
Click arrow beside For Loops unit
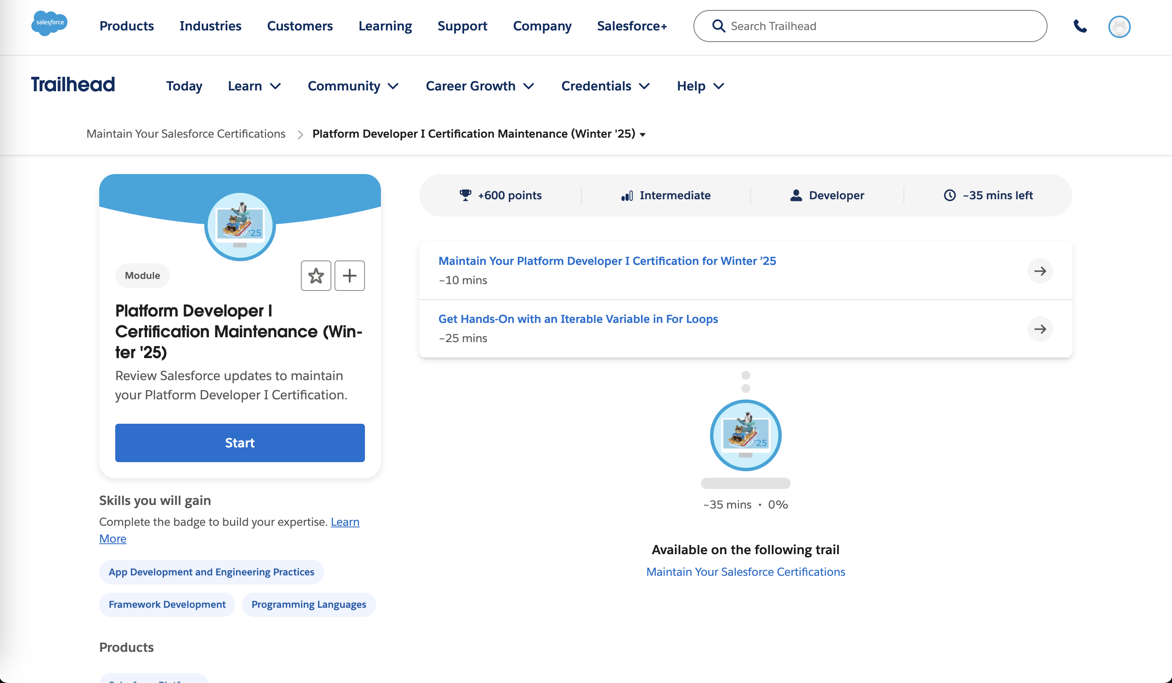(1040, 329)
